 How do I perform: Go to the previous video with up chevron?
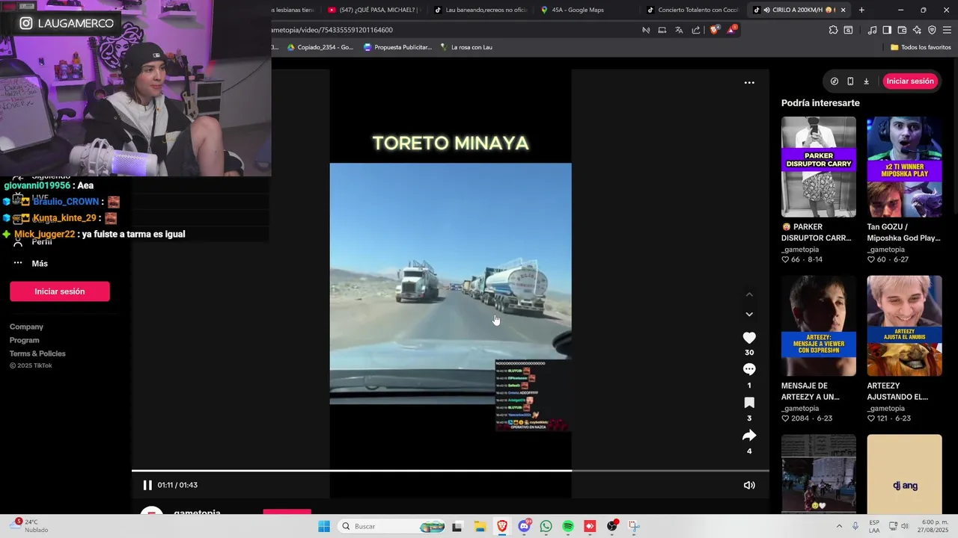tap(749, 294)
